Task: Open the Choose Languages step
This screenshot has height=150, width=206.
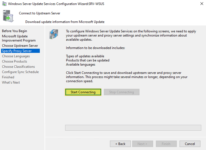Action: (x=16, y=56)
